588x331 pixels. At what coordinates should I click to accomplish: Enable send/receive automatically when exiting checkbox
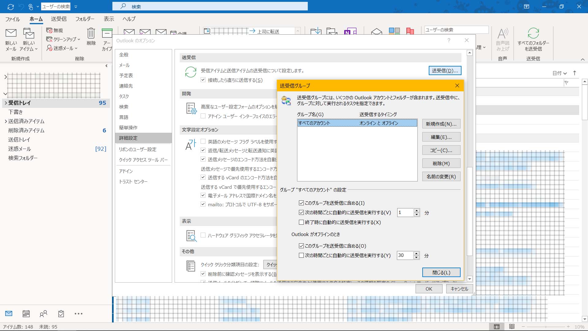[x=301, y=222]
